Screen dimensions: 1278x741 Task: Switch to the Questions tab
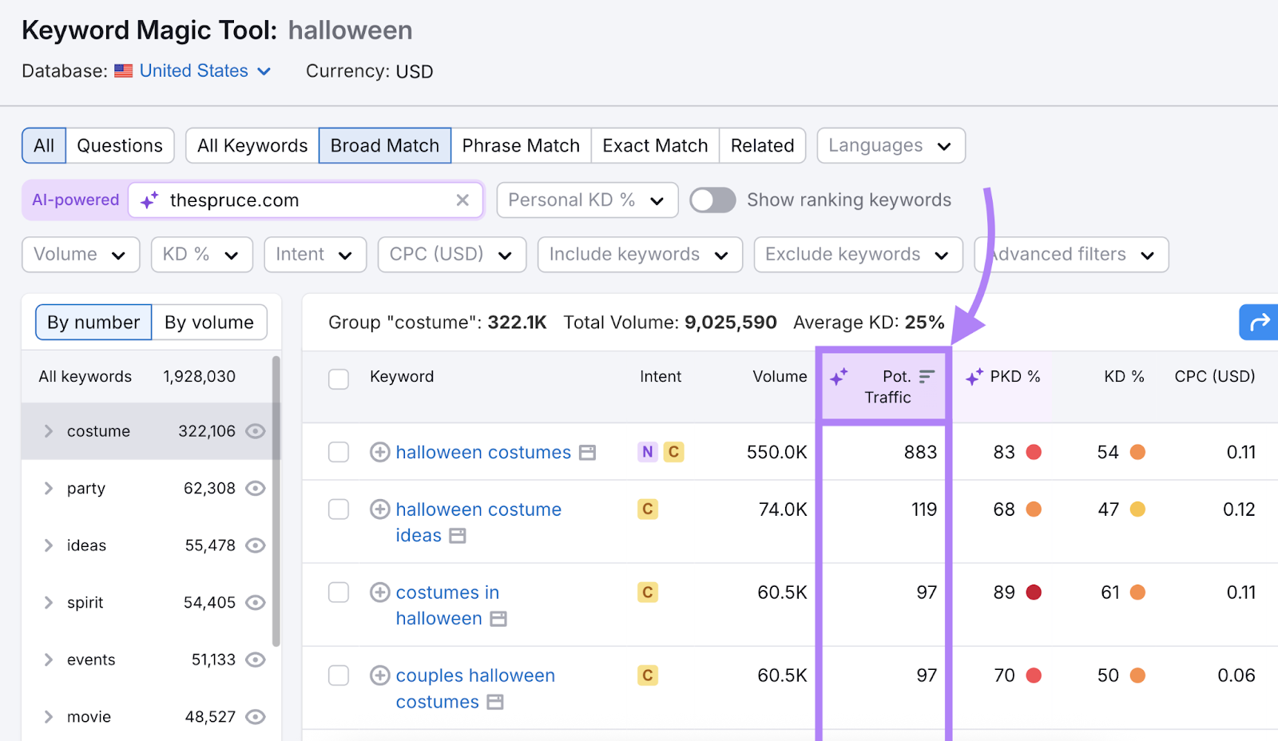[x=120, y=145]
